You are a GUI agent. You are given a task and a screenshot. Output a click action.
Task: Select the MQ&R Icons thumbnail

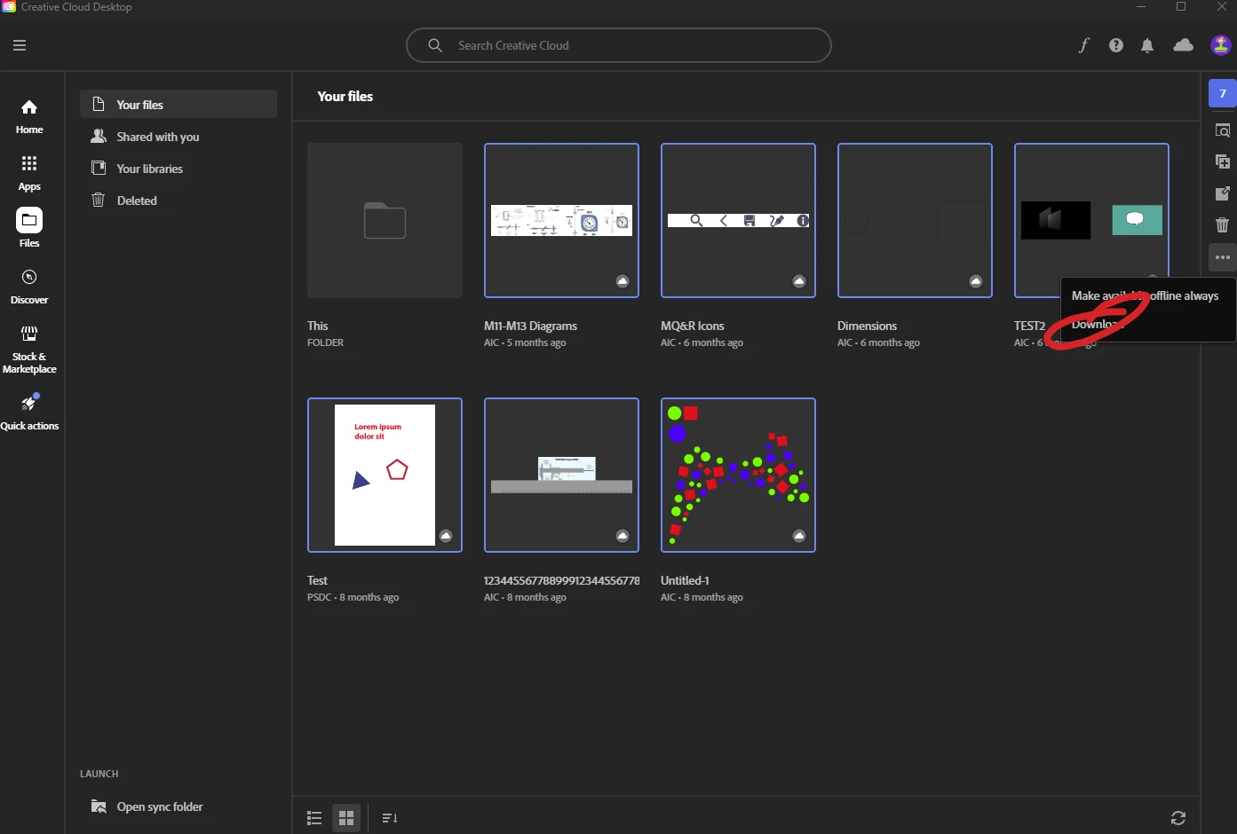738,220
